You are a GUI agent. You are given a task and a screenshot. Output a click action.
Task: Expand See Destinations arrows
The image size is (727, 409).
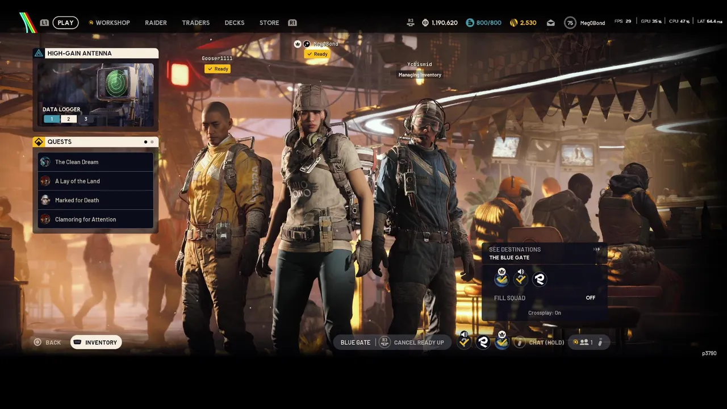[x=596, y=249]
